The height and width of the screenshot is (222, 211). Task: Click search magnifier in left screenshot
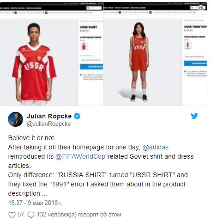pyautogui.click(x=88, y=8)
